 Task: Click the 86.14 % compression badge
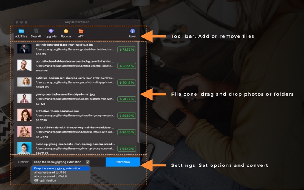127,66
